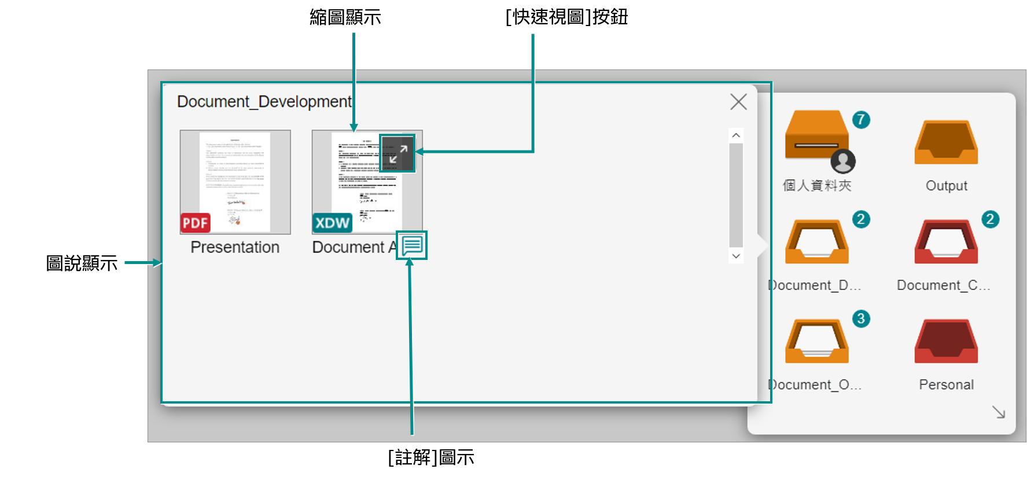Image resolution: width=1027 pixels, height=480 pixels.
Task: Click the 個人資料夾 label
Action: pos(817,185)
